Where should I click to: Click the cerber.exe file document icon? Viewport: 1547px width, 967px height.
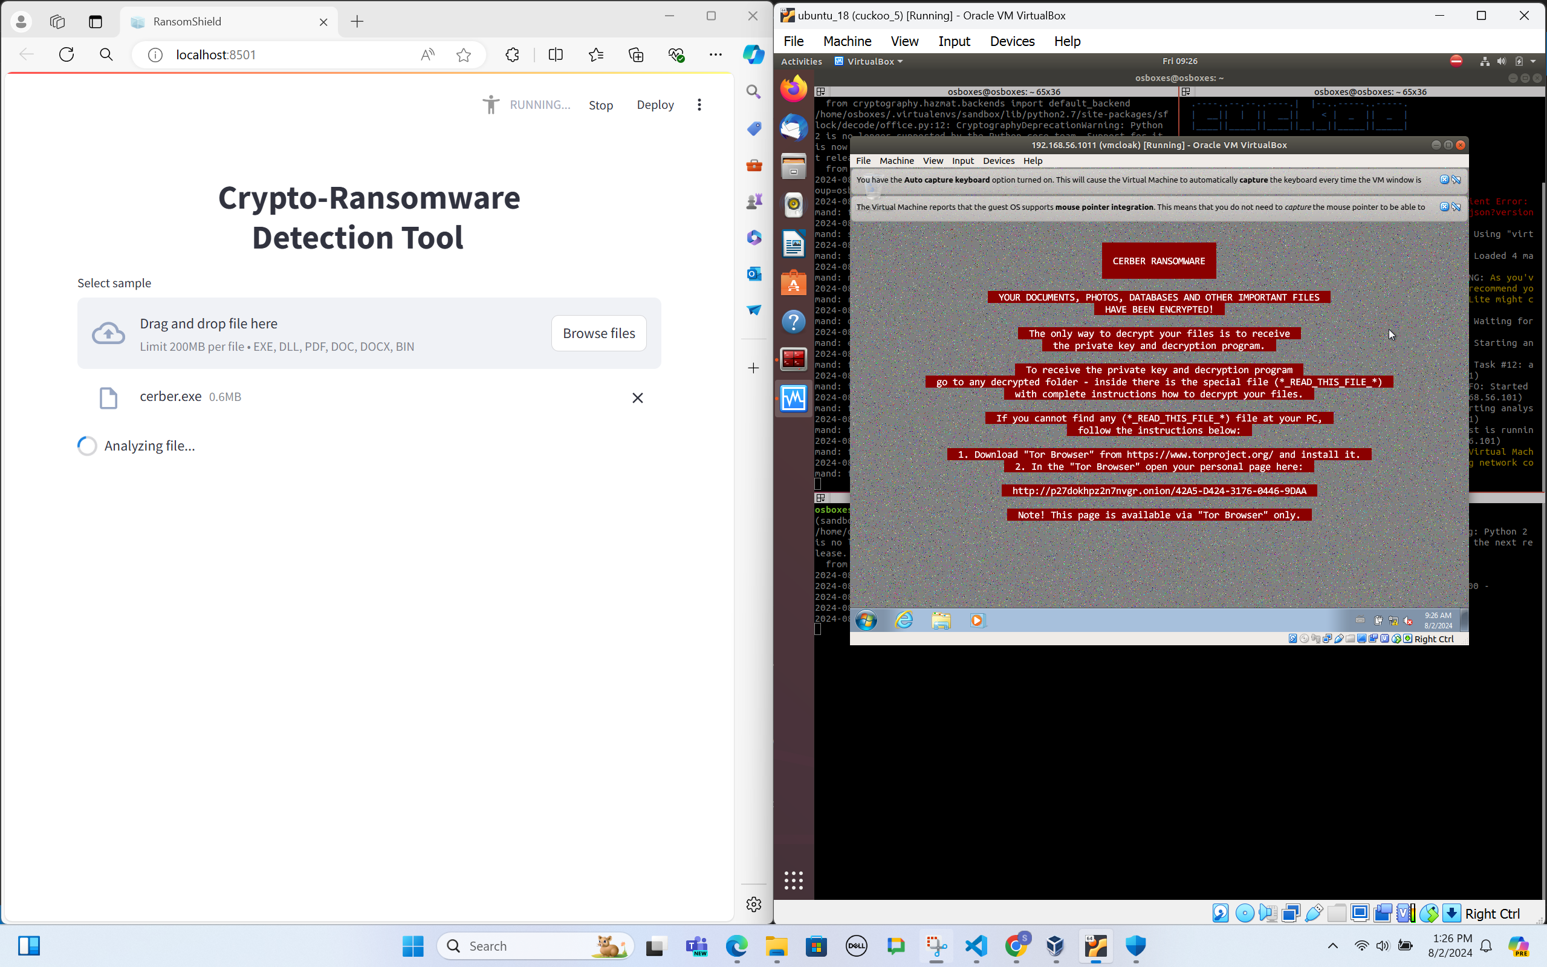pos(109,398)
